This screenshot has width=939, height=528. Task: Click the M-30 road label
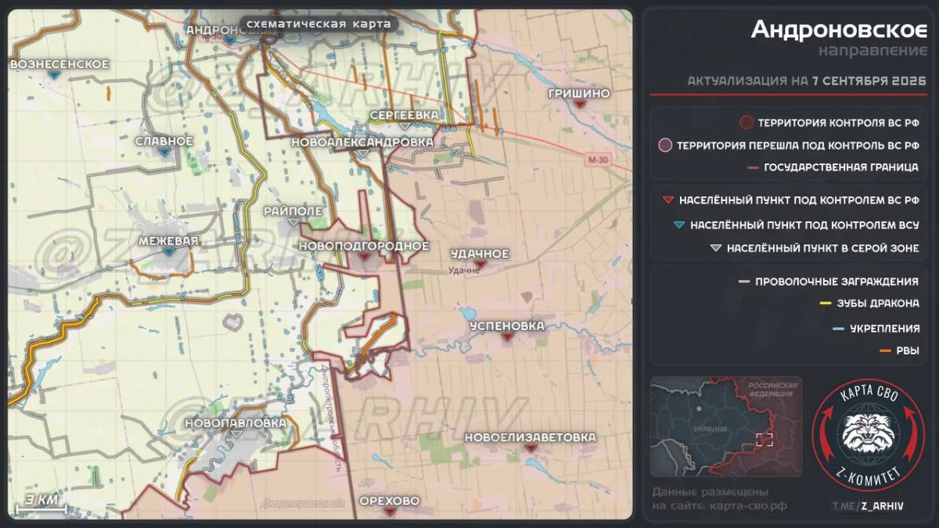(x=597, y=160)
